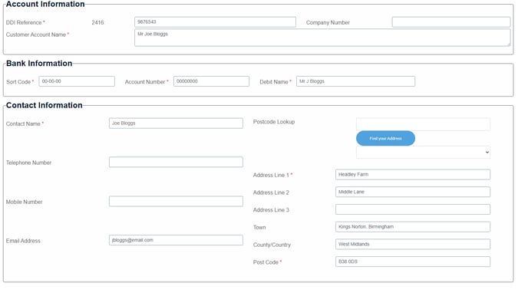The image size is (528, 296).
Task: Click the Town input field
Action: (413, 227)
